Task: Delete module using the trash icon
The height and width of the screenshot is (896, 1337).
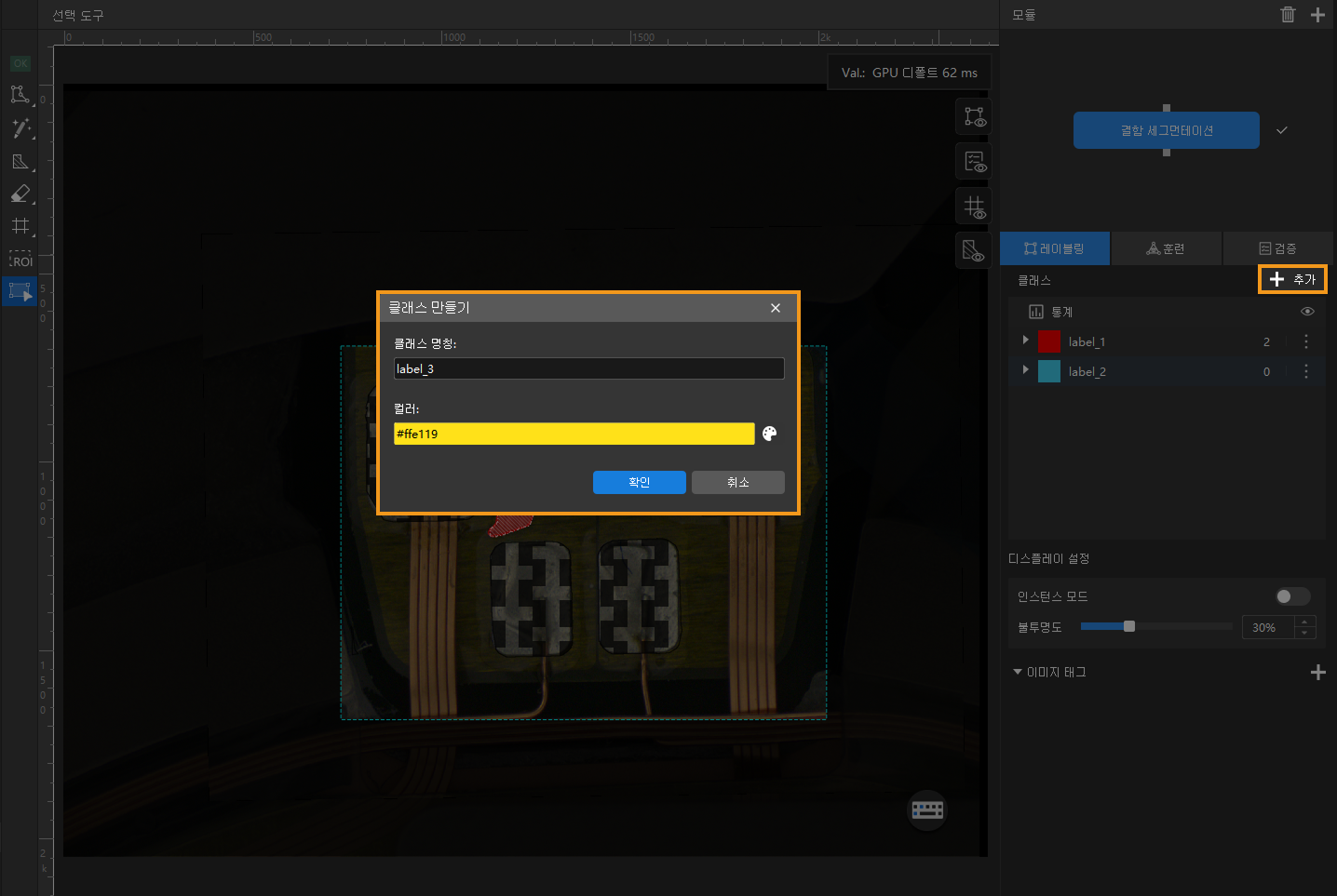Action: [1288, 14]
